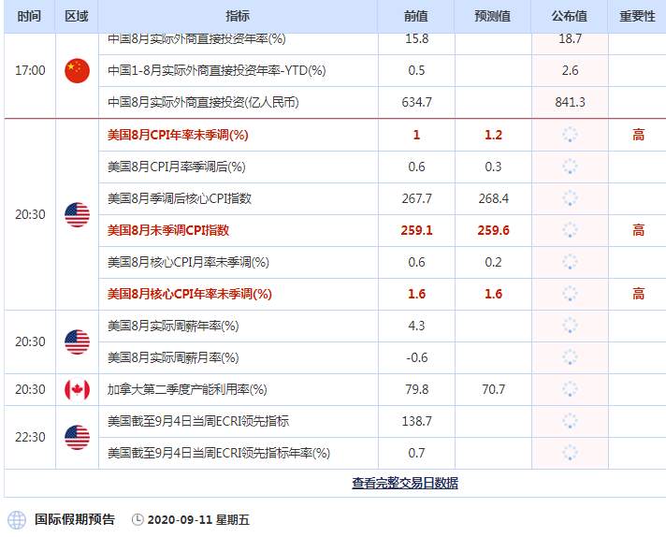Select indicator 美国截至9月4日当周ECRI领先指标
This screenshot has width=666, height=537.
[x=198, y=421]
